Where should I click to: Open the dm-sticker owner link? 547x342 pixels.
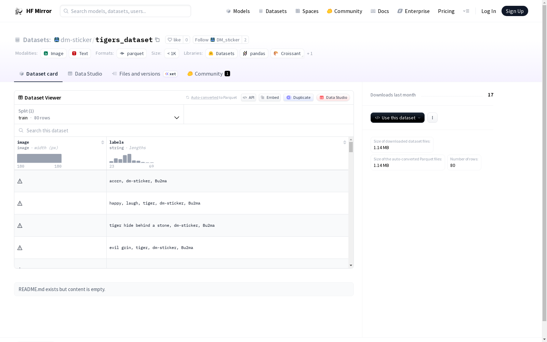pos(76,40)
